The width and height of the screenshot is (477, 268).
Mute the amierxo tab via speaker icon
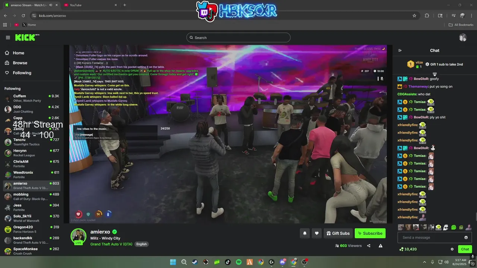click(x=51, y=5)
